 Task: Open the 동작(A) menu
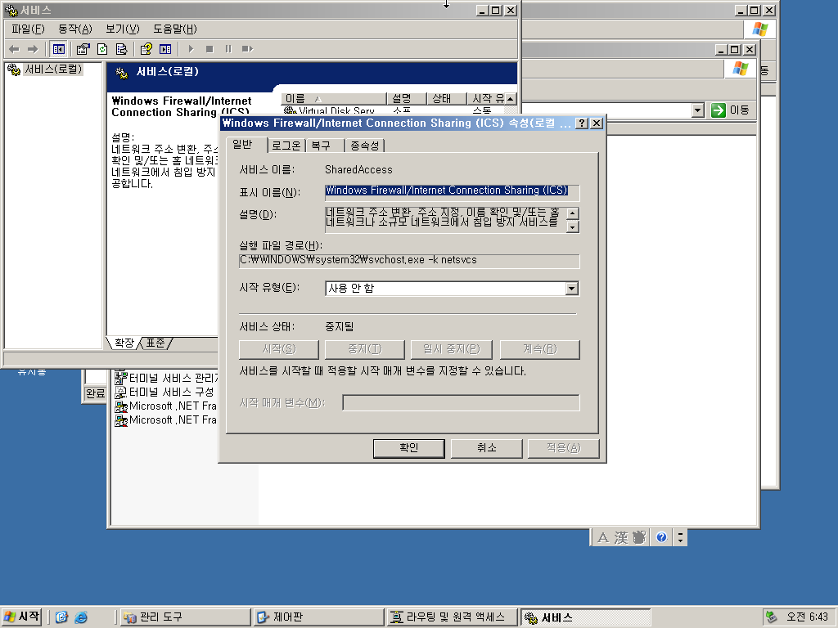(74, 29)
